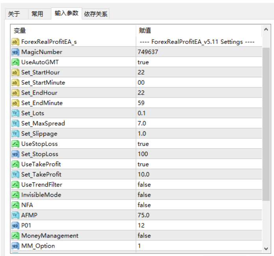Image resolution: width=274 pixels, height=256 pixels.
Task: Click the P01 value 12
Action: click(141, 225)
